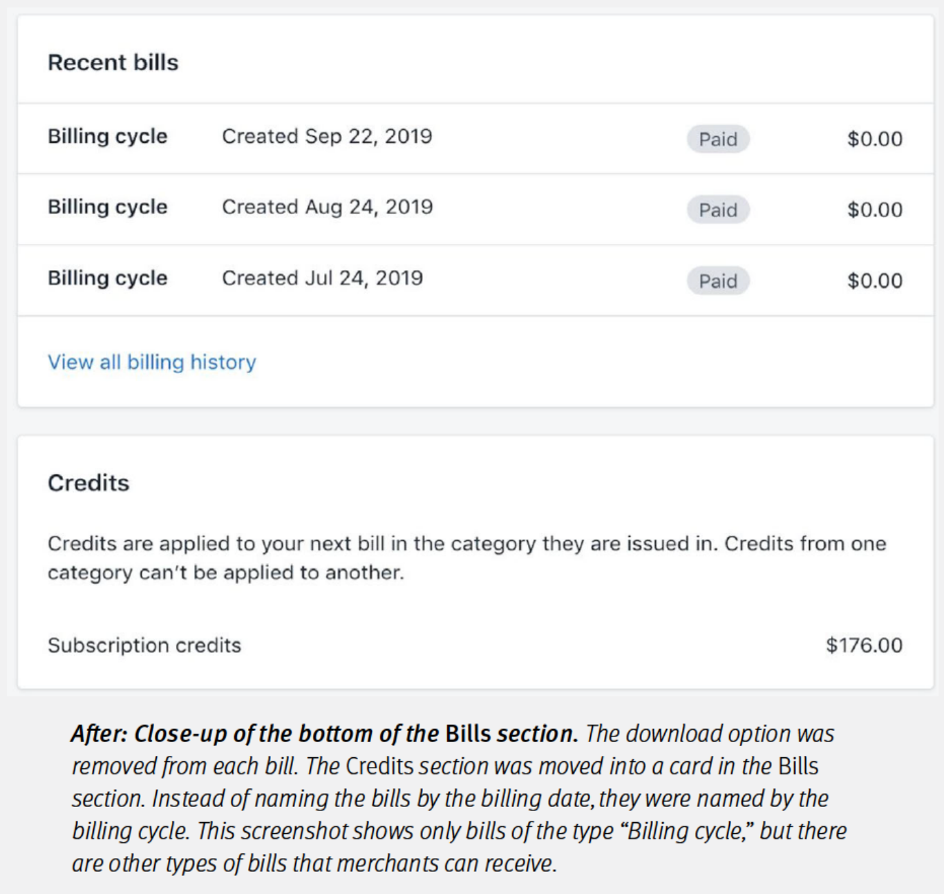Viewport: 944px width, 894px height.
Task: Select the $0.00 amount on Sep 22 bill
Action: point(874,140)
